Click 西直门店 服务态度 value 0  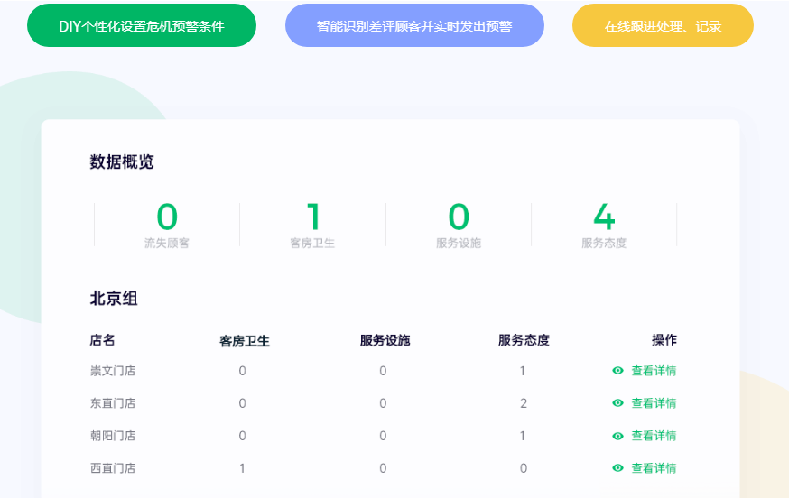(524, 468)
